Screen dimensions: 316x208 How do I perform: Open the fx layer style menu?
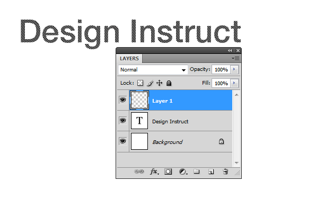154,171
